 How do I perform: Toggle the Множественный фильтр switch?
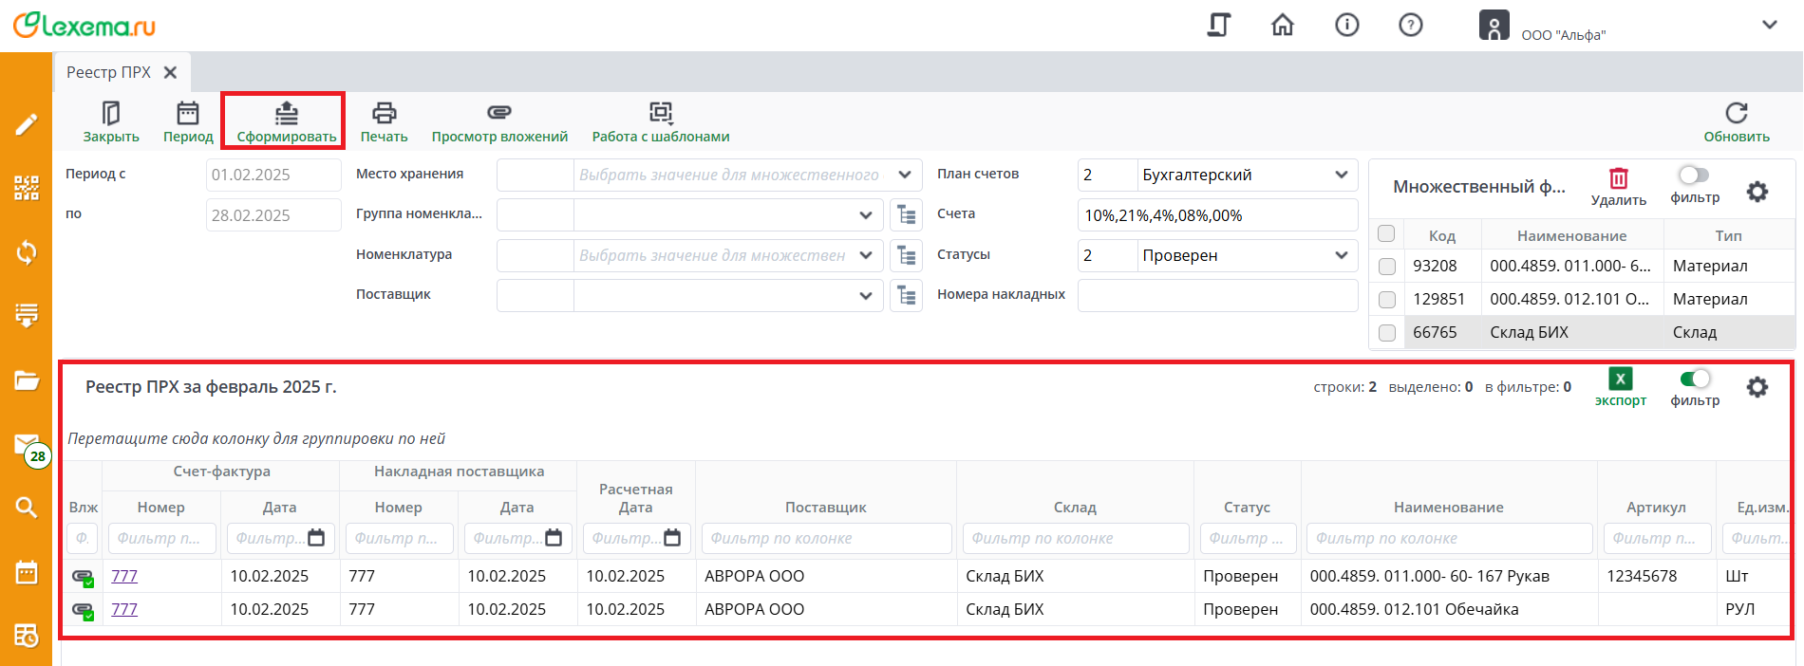click(1694, 176)
